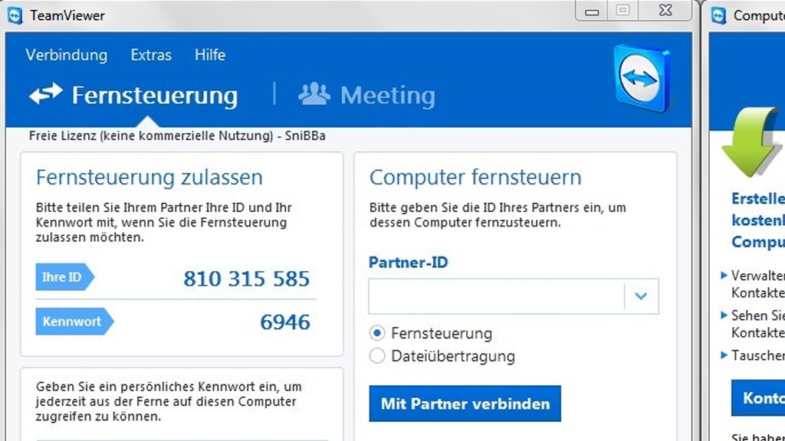This screenshot has width=785, height=441.
Task: Click the Computers window title icon
Action: (719, 15)
